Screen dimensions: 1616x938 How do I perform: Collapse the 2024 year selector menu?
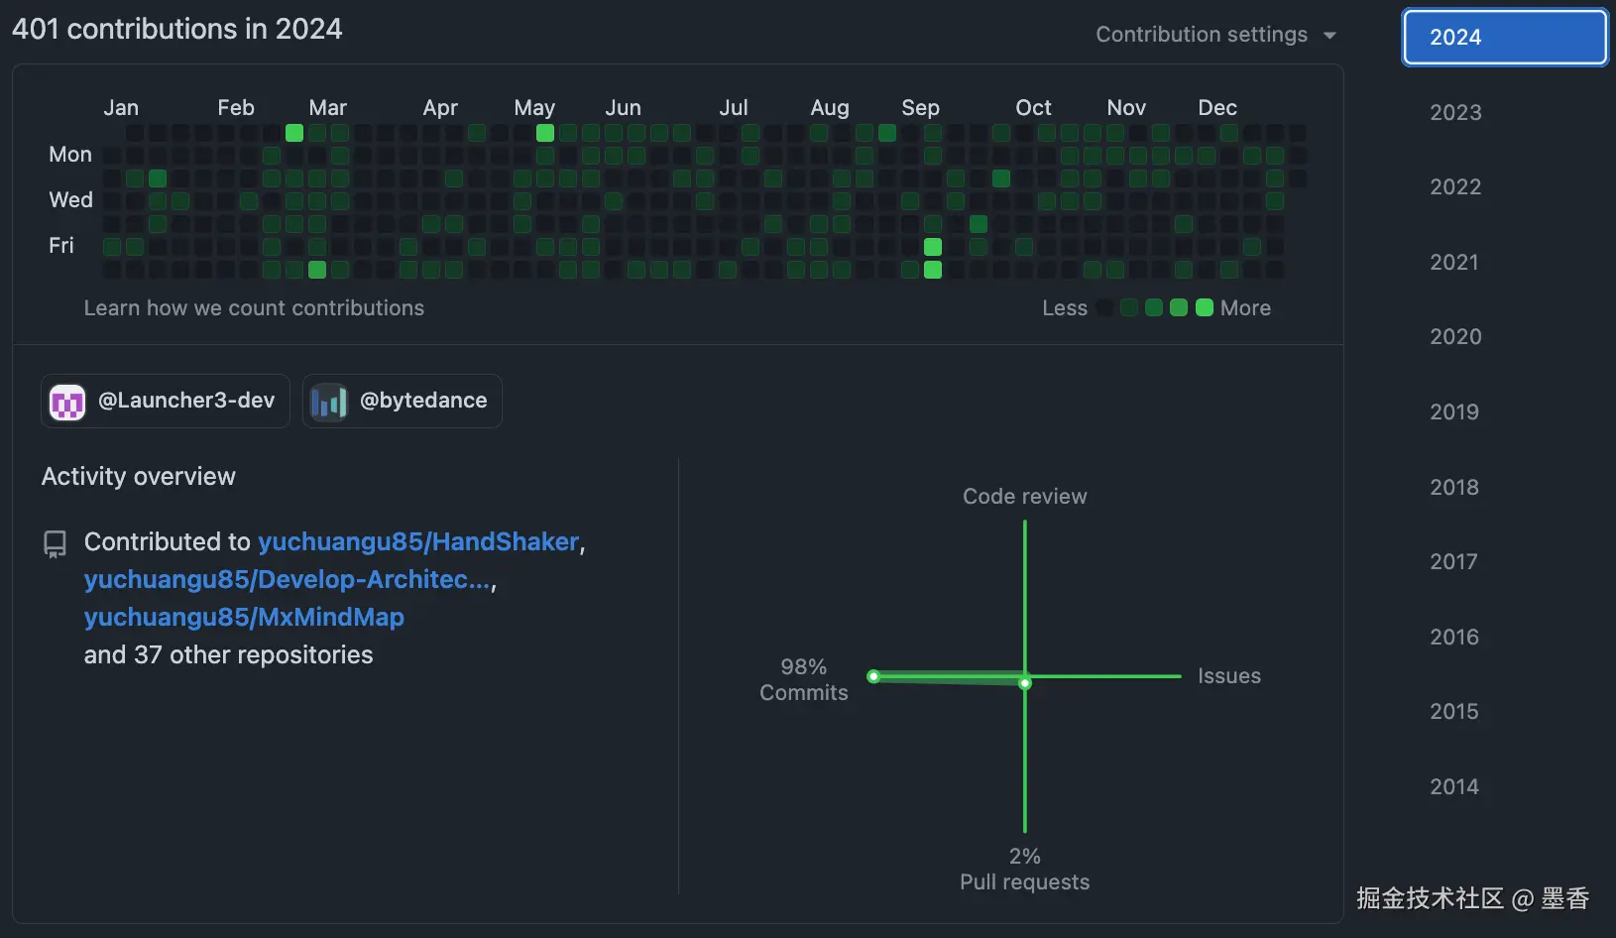point(1503,37)
